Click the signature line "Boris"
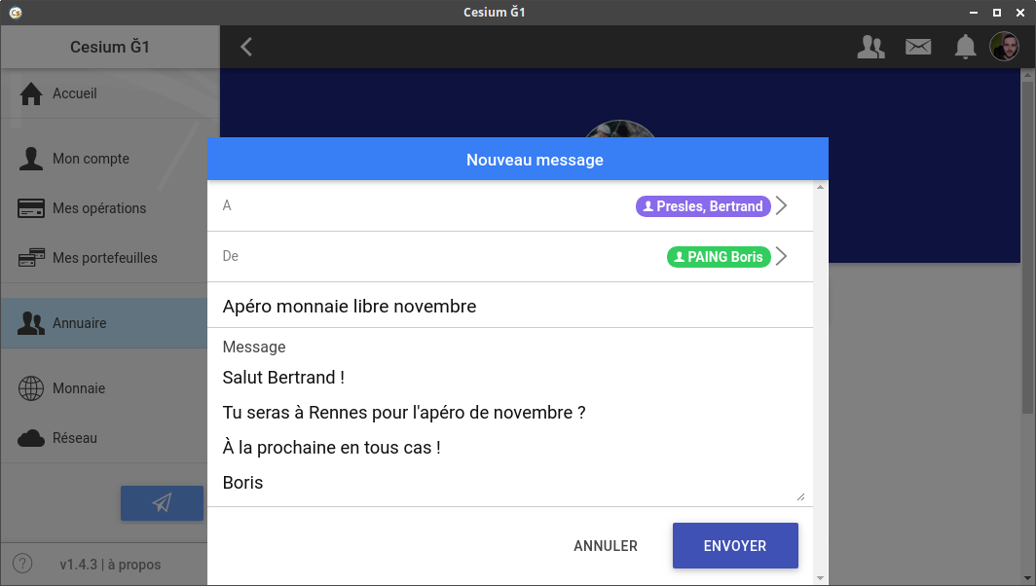Viewport: 1036px width, 586px height. (x=242, y=482)
